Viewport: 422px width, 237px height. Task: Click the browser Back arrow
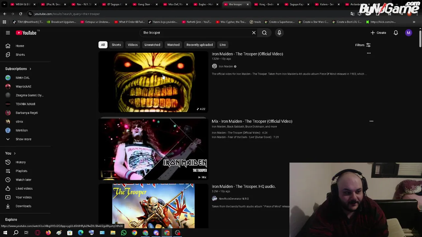[x=5, y=14]
